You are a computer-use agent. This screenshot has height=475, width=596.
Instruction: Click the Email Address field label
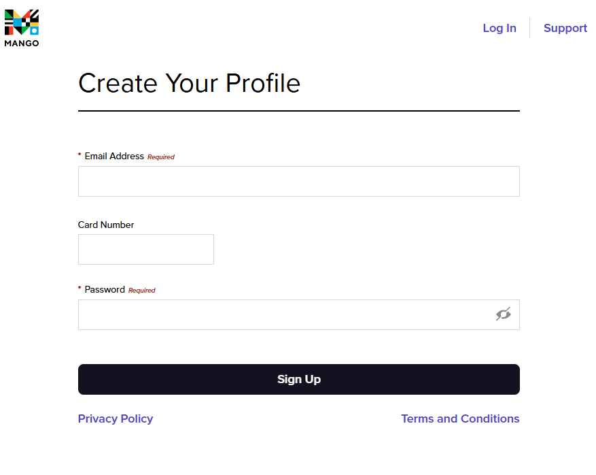point(114,156)
